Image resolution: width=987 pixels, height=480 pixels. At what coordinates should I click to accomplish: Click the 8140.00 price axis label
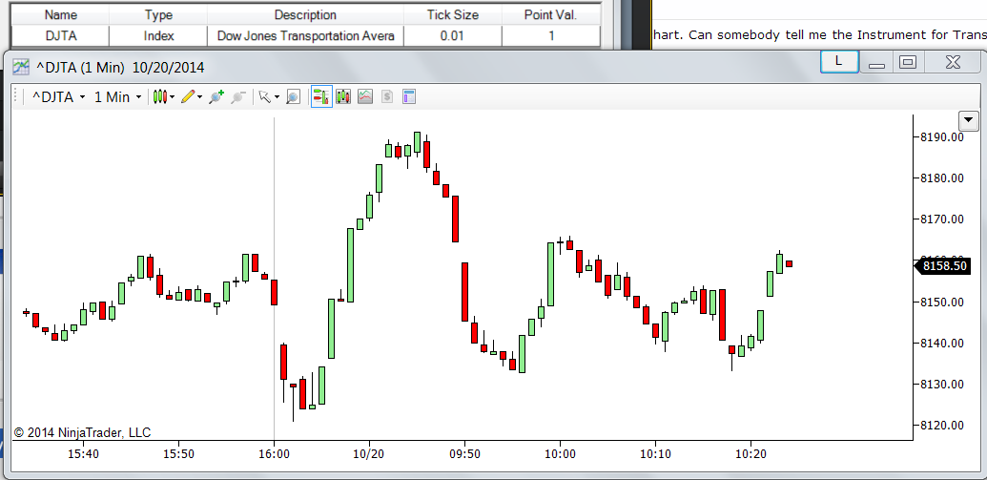941,343
